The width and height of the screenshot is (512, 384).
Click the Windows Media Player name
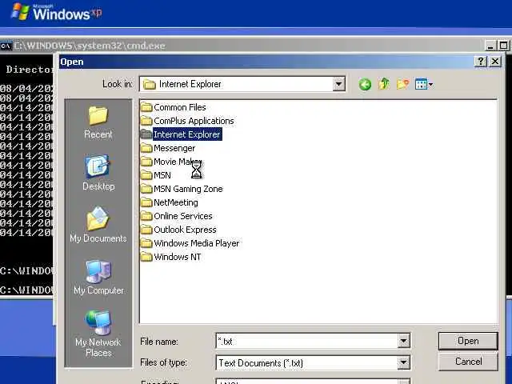coord(197,243)
